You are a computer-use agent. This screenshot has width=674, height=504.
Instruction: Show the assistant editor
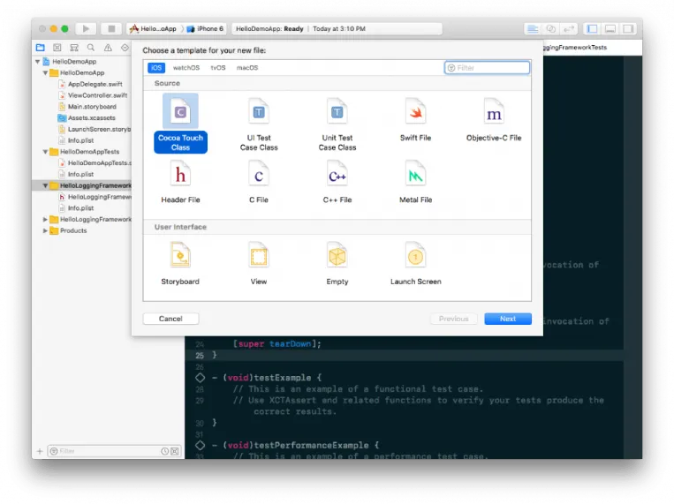point(550,29)
